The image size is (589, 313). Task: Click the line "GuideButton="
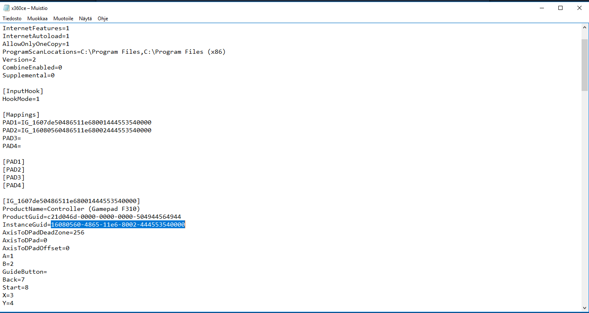tap(25, 272)
